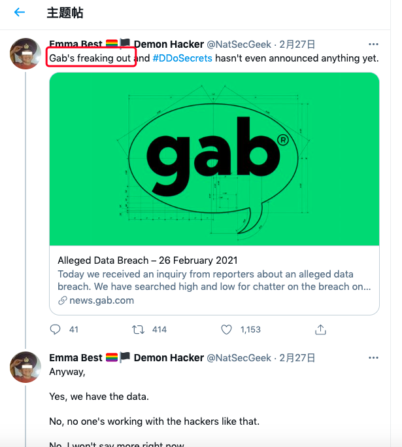The height and width of the screenshot is (447, 402).
Task: Click @NatSecGeek handle on first tweet
Action: (239, 45)
